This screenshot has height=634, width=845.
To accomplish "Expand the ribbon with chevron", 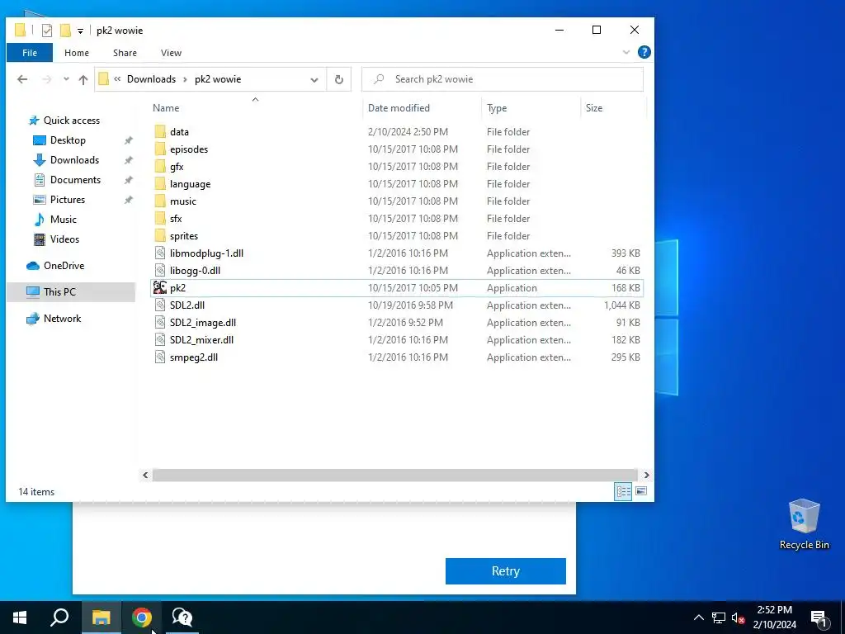I will [626, 52].
